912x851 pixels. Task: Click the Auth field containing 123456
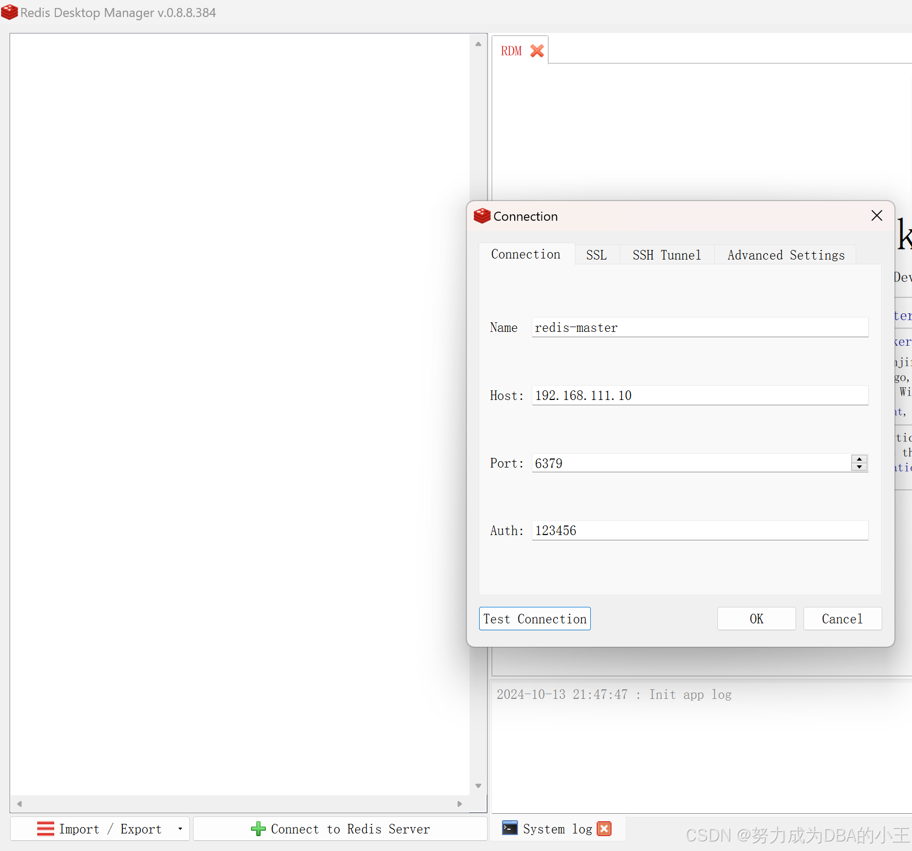pyautogui.click(x=700, y=530)
